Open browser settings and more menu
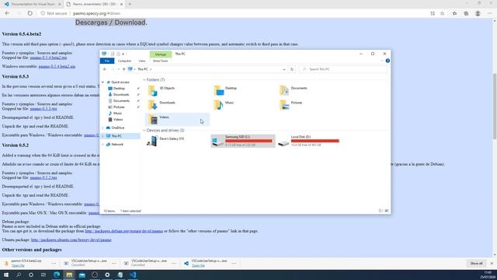The width and height of the screenshot is (497, 280). coord(490,13)
